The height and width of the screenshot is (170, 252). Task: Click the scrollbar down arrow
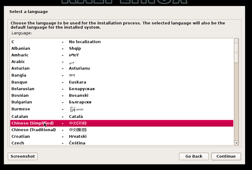pos(237,143)
